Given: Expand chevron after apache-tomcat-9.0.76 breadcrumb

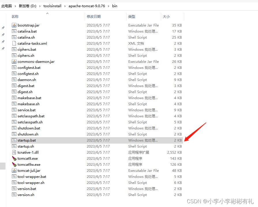Looking at the screenshot, I should (108, 6).
